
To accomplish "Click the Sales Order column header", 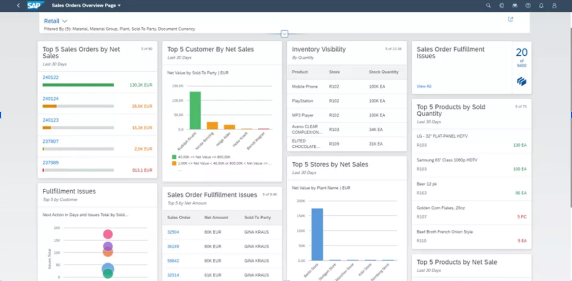I will click(x=179, y=218).
